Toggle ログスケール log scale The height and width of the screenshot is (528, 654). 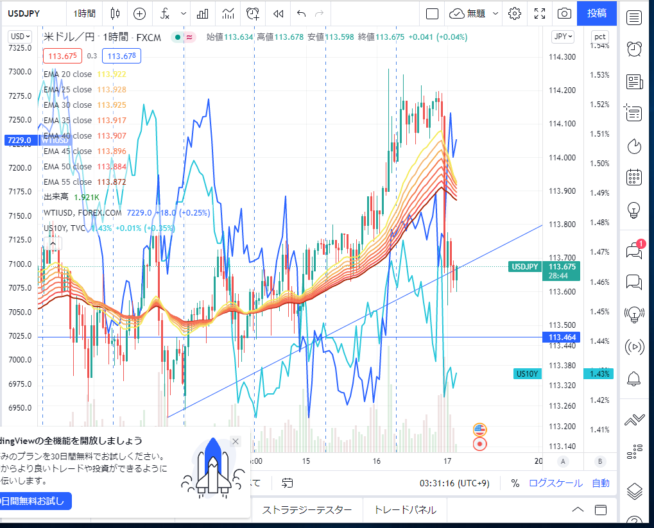pyautogui.click(x=556, y=483)
